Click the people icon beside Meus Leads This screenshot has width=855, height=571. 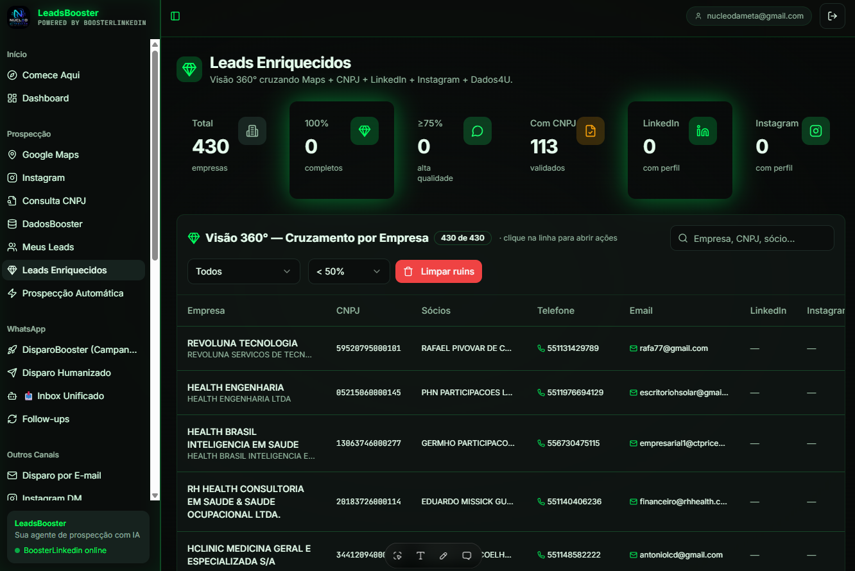tap(12, 247)
